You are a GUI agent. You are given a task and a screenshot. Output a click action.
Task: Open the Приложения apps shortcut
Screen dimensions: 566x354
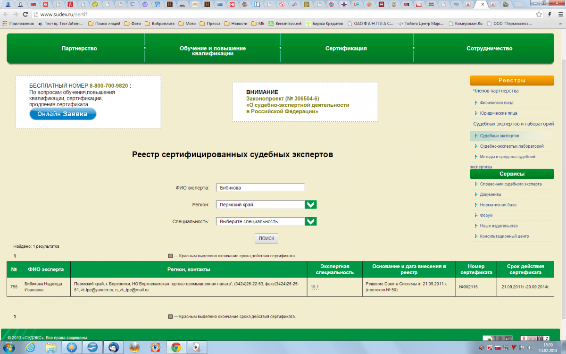(18, 23)
